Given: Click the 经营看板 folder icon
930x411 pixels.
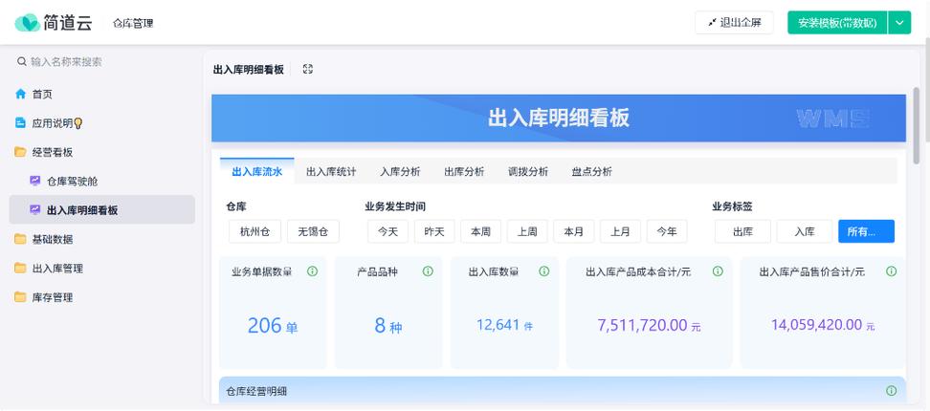Looking at the screenshot, I should tap(21, 152).
